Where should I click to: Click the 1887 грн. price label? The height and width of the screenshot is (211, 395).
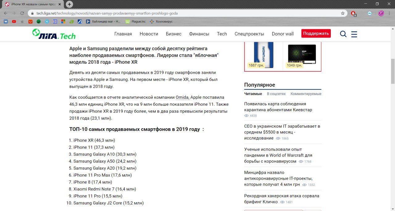[x=256, y=65]
